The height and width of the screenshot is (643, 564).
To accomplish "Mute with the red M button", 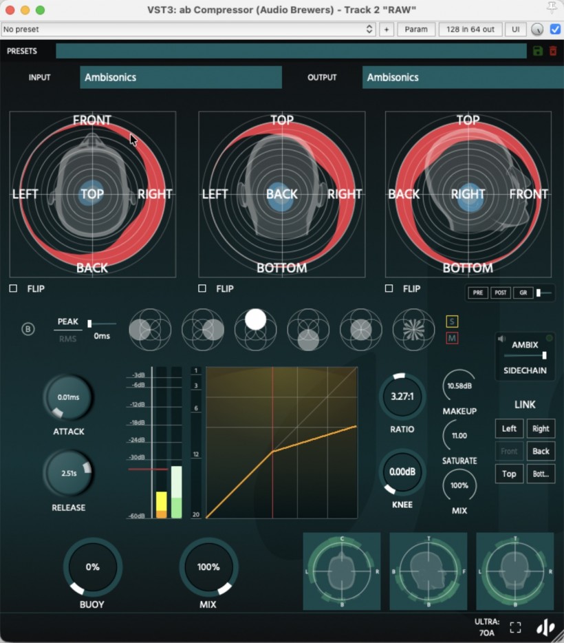I will pyautogui.click(x=452, y=338).
